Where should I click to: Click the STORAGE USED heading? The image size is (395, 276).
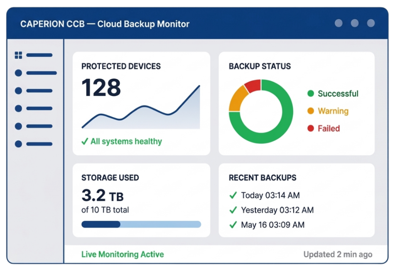(x=110, y=178)
